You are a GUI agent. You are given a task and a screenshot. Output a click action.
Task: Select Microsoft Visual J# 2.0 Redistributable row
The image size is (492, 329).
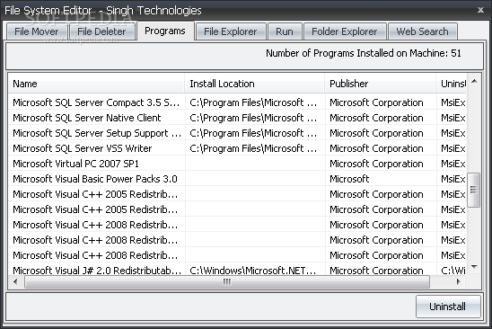click(x=237, y=270)
